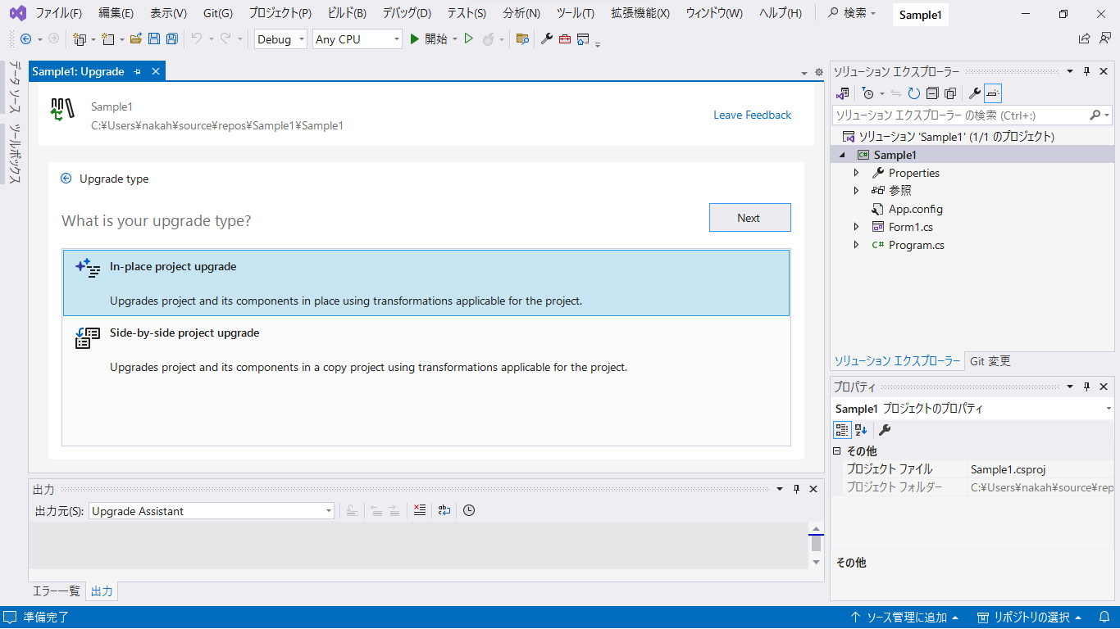1120x629 pixels.
Task: Open the Debug configuration dropdown
Action: click(280, 39)
